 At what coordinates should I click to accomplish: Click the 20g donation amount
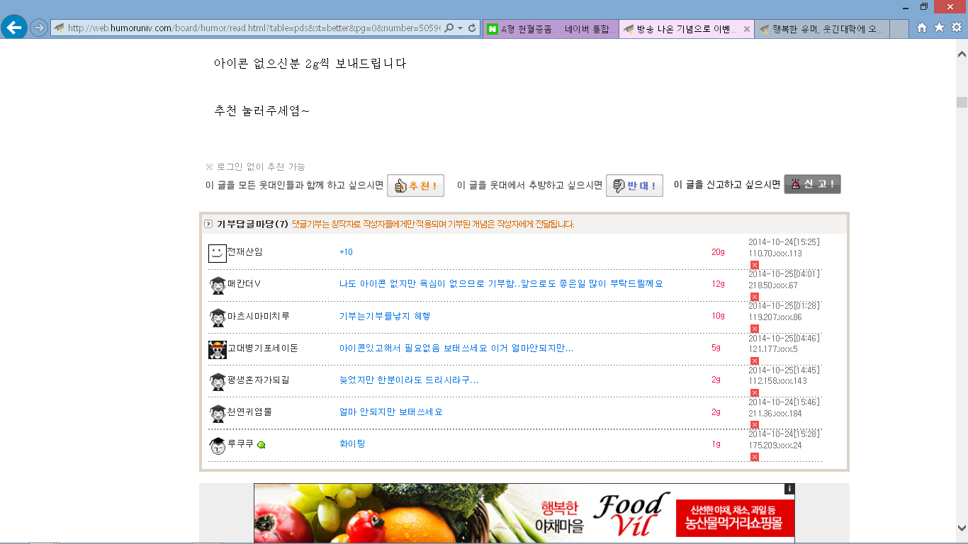pos(718,252)
